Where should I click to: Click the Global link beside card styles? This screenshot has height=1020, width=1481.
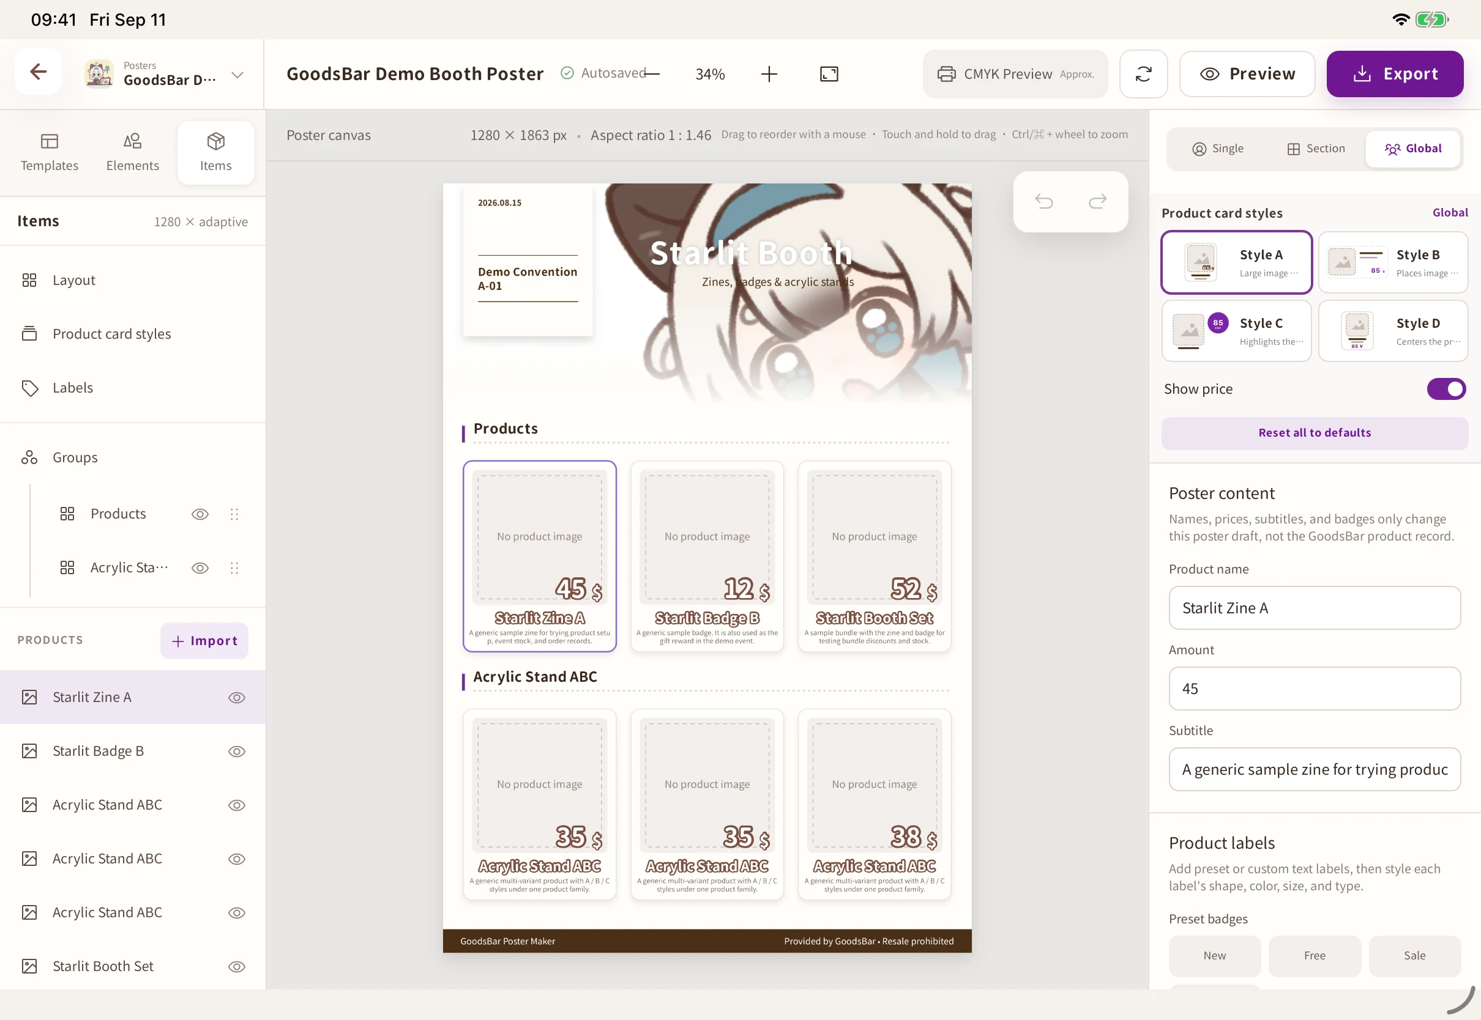pos(1450,212)
